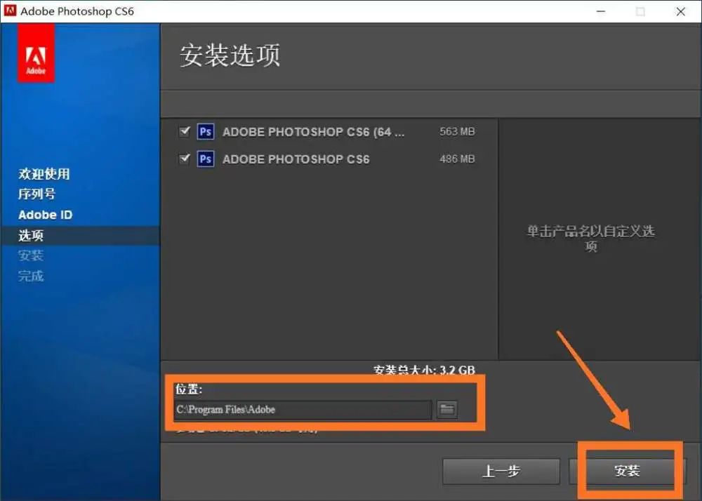Click the 单击产品名以自定义选项 hint text

coord(591,239)
